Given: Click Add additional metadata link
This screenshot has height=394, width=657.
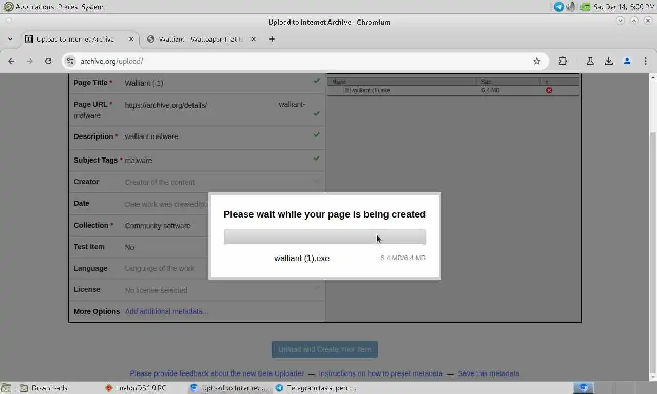Looking at the screenshot, I should coord(167,311).
